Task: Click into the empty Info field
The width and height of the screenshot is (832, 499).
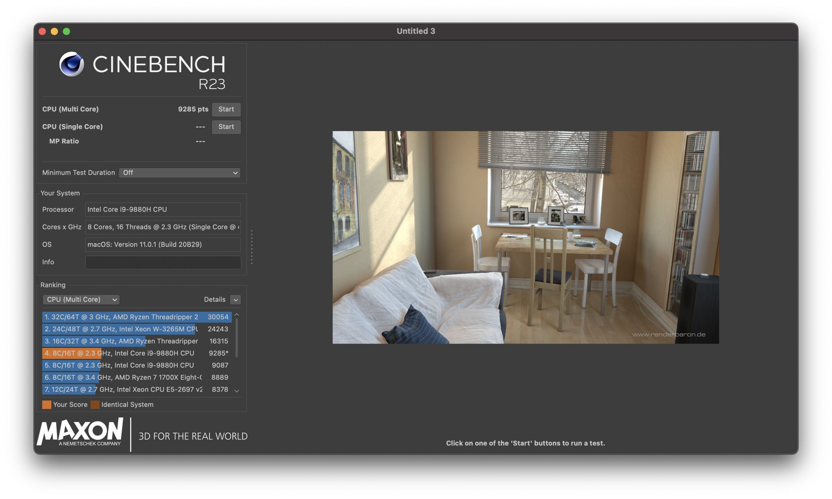Action: tap(163, 262)
